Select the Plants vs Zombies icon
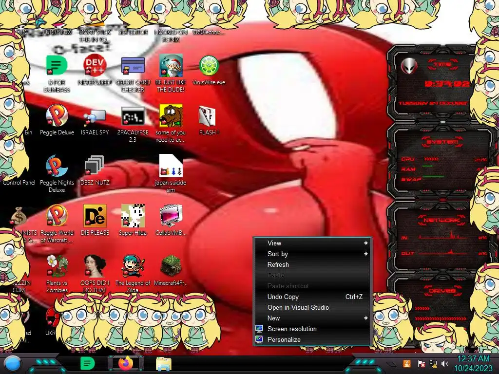 click(x=57, y=266)
